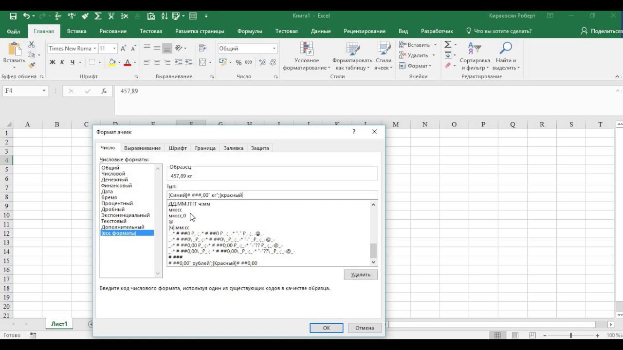
Task: Toggle align text left
Action: (147, 62)
